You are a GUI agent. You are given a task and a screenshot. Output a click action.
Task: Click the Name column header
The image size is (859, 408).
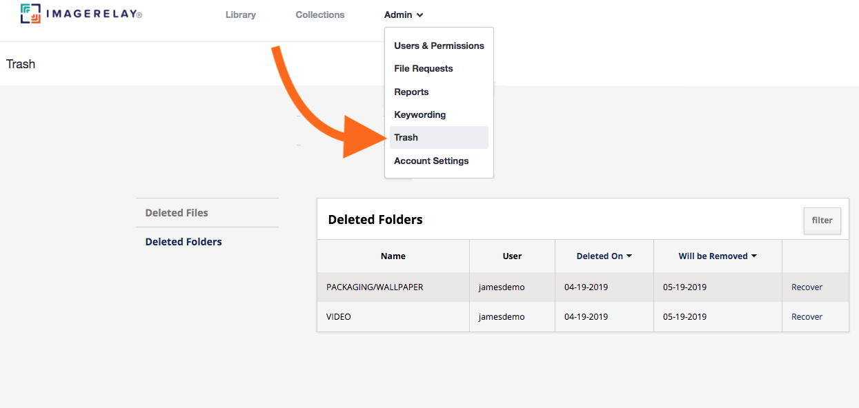(393, 256)
